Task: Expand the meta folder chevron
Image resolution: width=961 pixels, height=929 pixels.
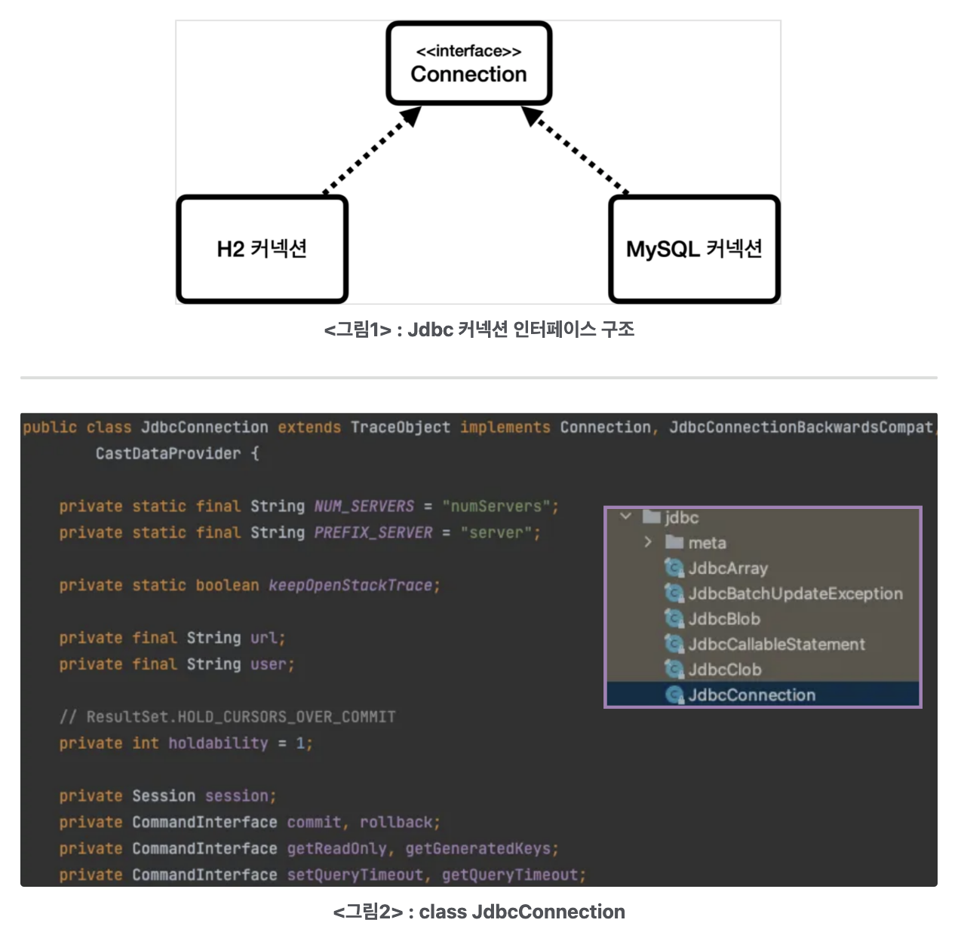Action: click(x=648, y=542)
